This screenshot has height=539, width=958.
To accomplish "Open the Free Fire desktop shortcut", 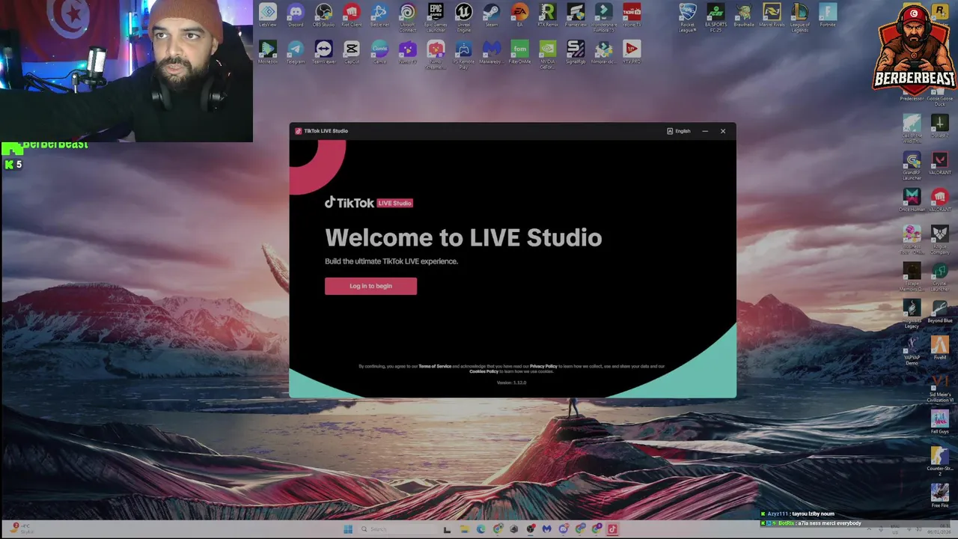I will (x=939, y=496).
